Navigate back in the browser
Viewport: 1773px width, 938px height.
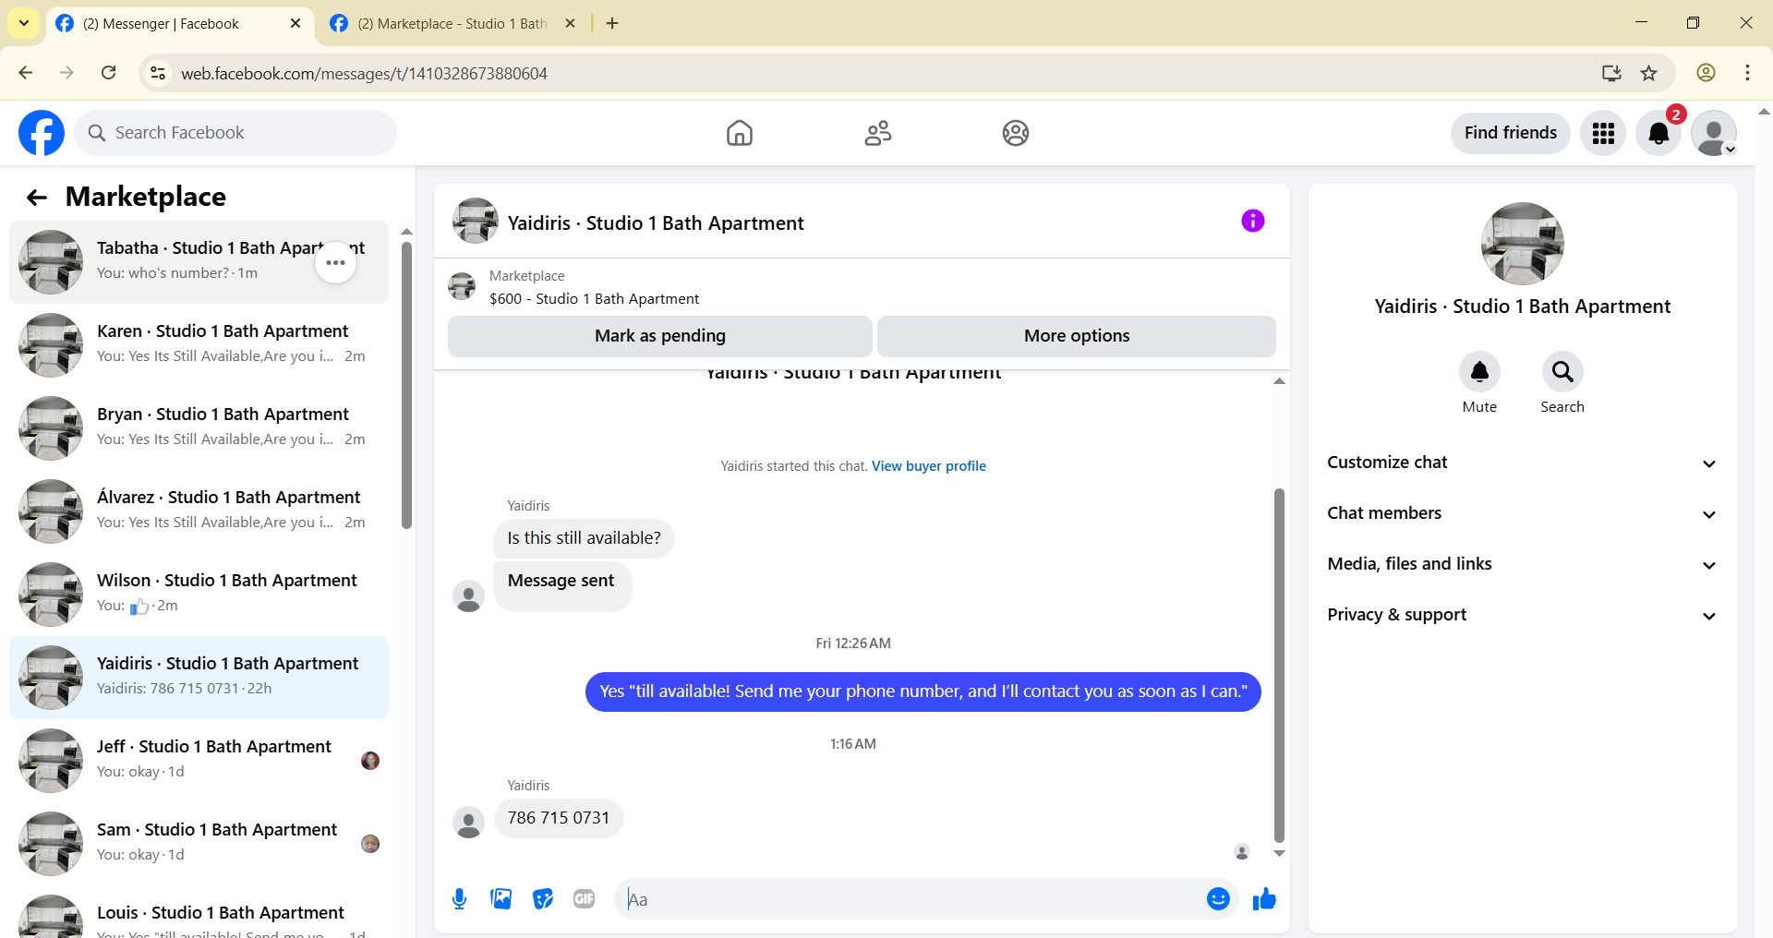point(26,73)
